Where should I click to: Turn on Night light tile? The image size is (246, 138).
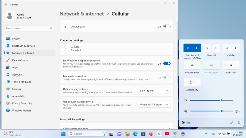pyautogui.click(x=231, y=65)
